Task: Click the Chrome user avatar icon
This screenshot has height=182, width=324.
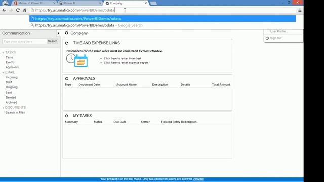Action: (x=5, y=3)
